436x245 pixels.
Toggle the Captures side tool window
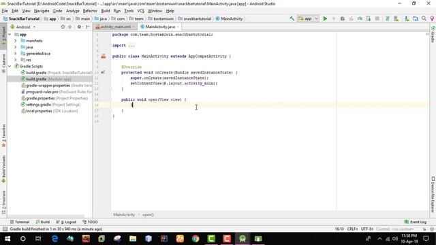[x=3, y=63]
